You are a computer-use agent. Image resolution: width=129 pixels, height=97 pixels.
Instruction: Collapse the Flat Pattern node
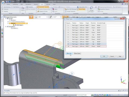click(x=6, y=27)
